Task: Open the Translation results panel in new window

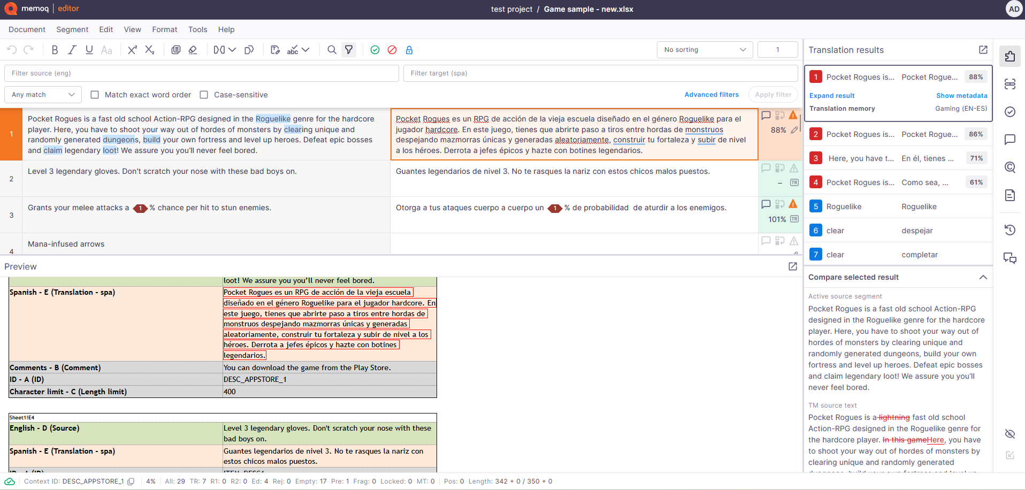Action: pos(983,50)
